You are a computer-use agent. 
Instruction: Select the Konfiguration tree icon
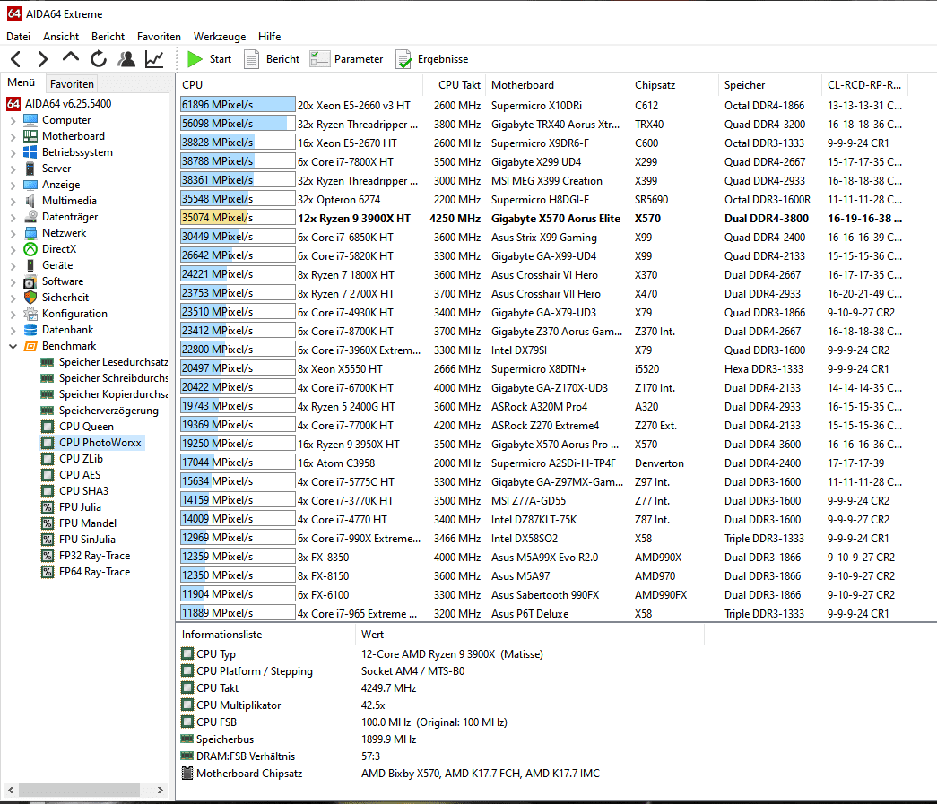click(30, 314)
